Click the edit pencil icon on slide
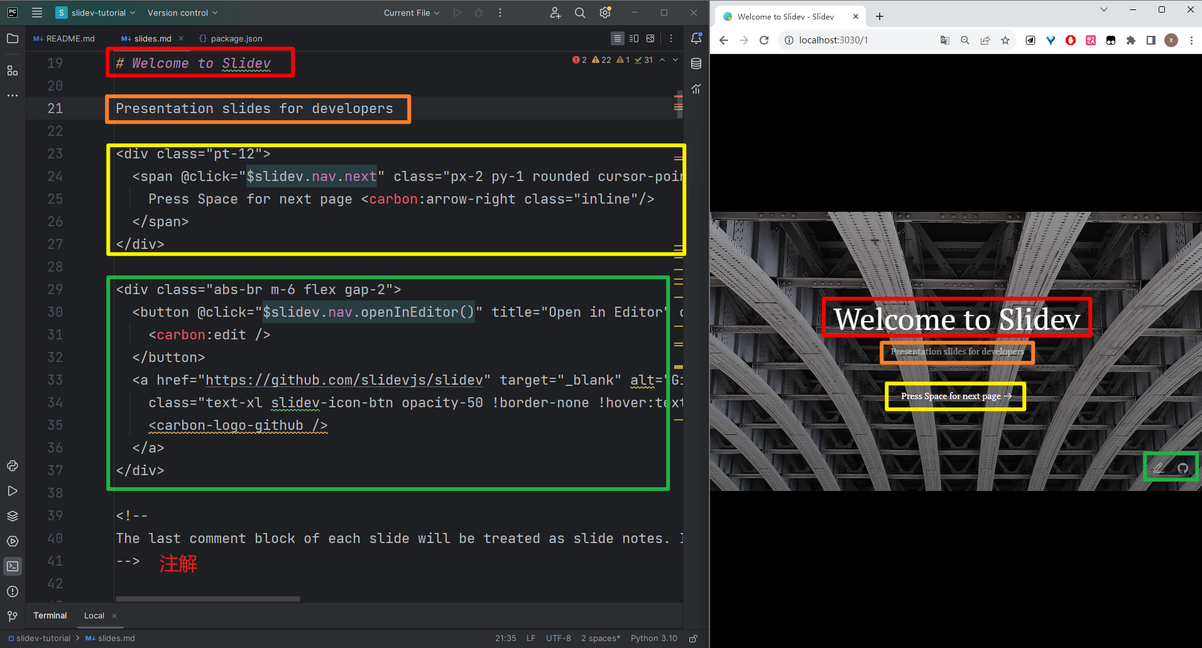The width and height of the screenshot is (1202, 648). (x=1158, y=468)
